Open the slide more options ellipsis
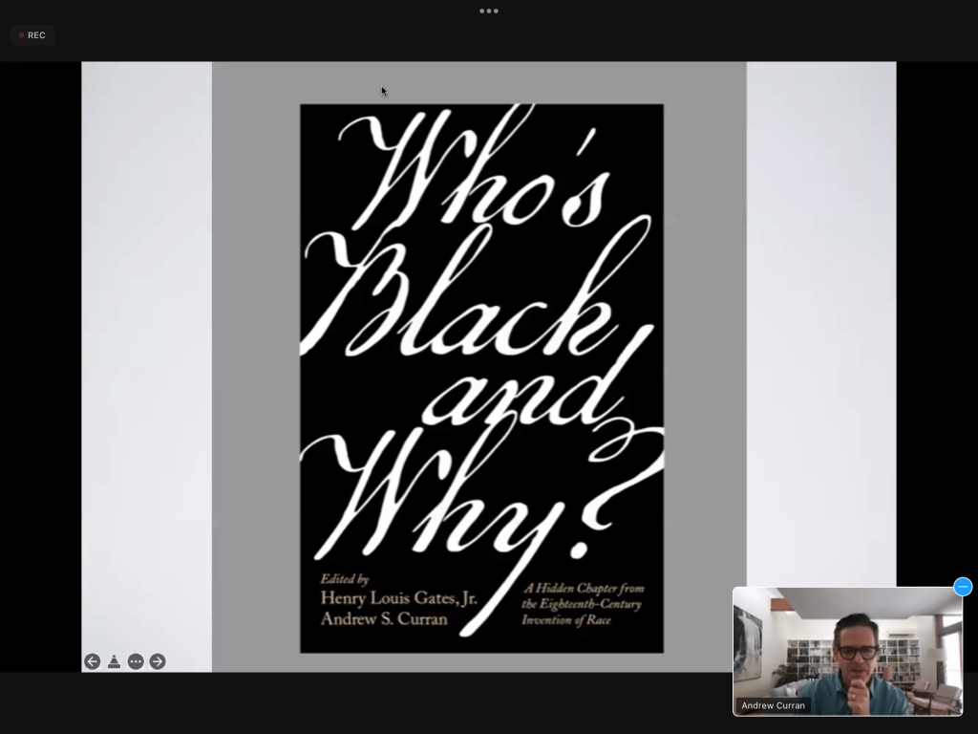 point(136,661)
